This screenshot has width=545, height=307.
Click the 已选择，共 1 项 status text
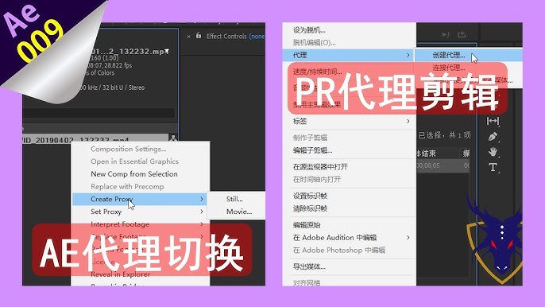tap(445, 135)
